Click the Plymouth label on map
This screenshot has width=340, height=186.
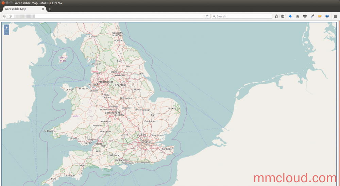(70, 175)
